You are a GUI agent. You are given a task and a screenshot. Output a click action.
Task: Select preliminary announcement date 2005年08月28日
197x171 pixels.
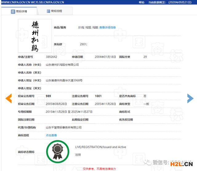tap(56, 104)
